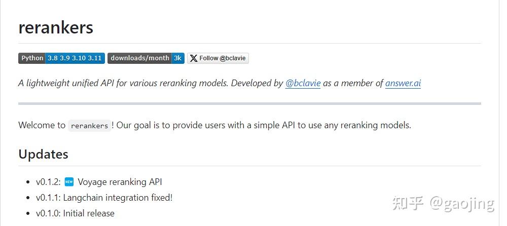
Task: Click the 3k download count badge
Action: 178,58
